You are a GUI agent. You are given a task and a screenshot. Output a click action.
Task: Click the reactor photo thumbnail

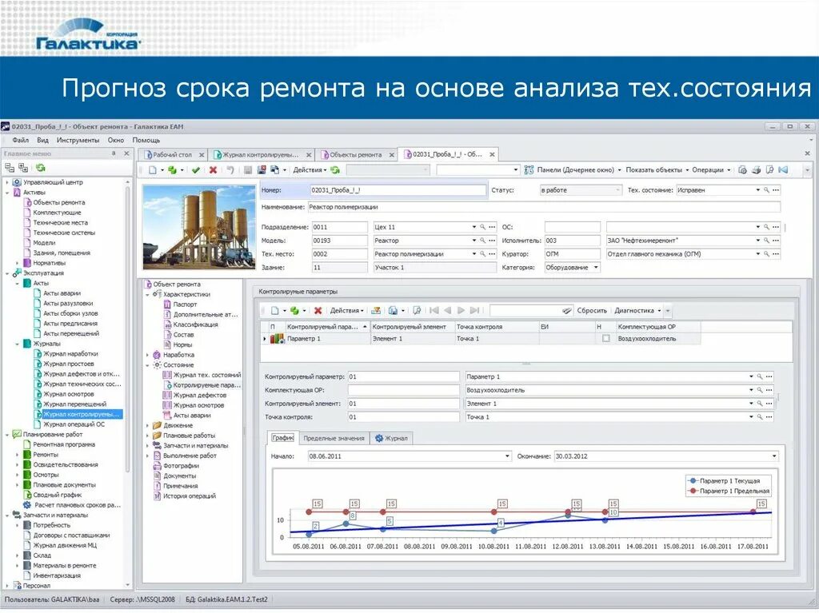coord(199,227)
